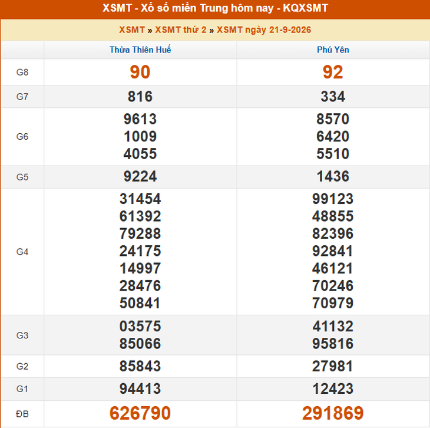Click the G8 result 92
Screen dimensions: 430x428
pos(333,72)
